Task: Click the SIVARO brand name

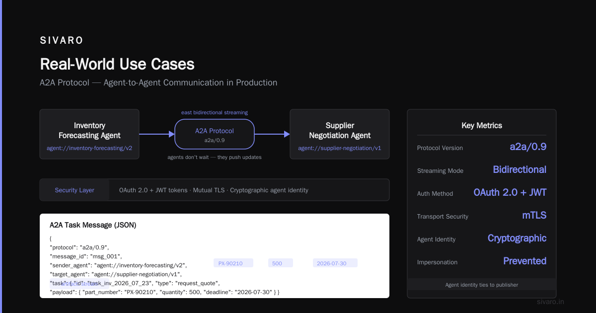Action: 62,41
